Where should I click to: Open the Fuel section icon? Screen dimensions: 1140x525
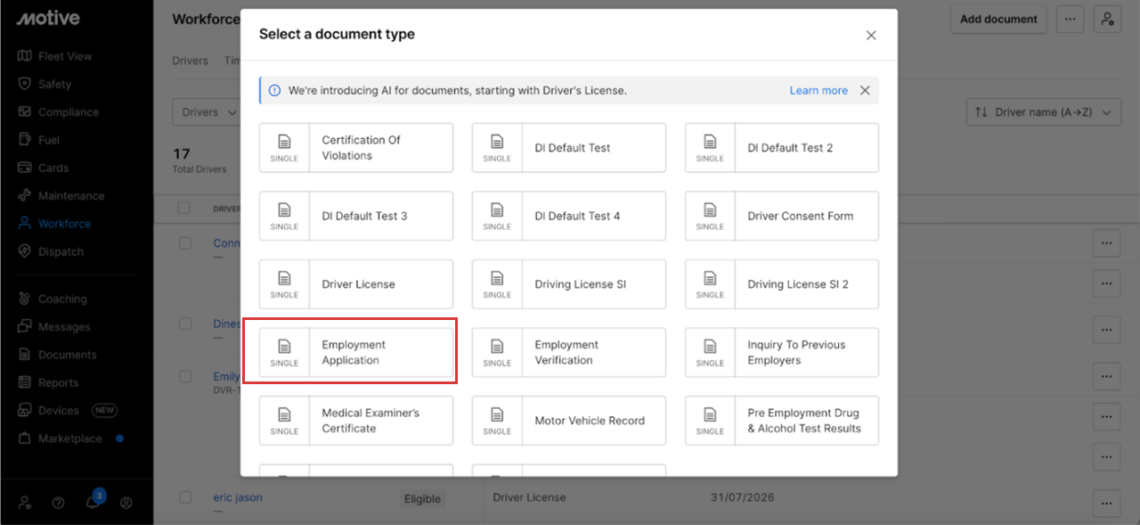click(25, 140)
